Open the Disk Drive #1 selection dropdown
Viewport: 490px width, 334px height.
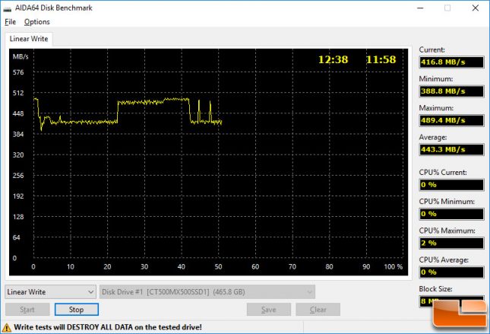(x=207, y=292)
